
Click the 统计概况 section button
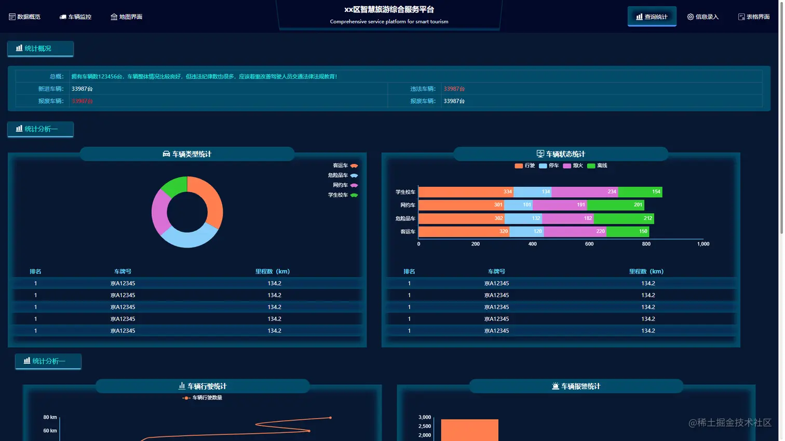coord(40,48)
